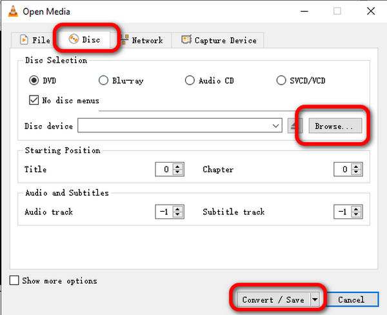Decrease Chapter value with down arrow
The height and width of the screenshot is (315, 387).
(356, 172)
